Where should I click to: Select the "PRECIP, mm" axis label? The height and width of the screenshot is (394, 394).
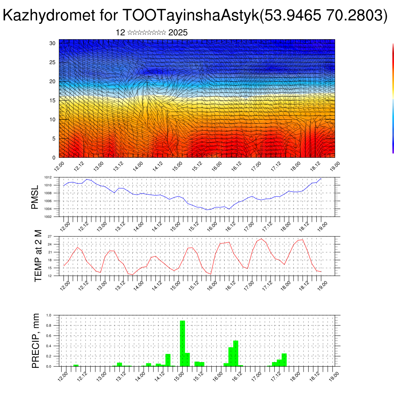[x=36, y=341]
